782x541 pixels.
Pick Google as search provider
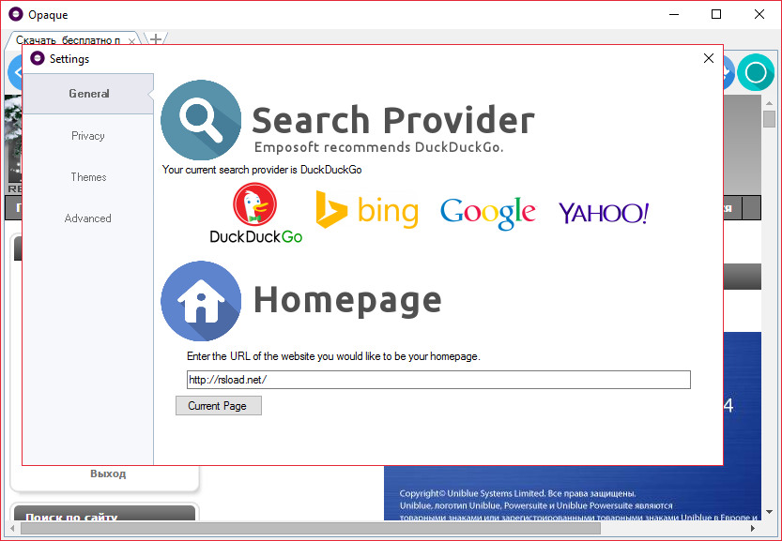(x=488, y=213)
